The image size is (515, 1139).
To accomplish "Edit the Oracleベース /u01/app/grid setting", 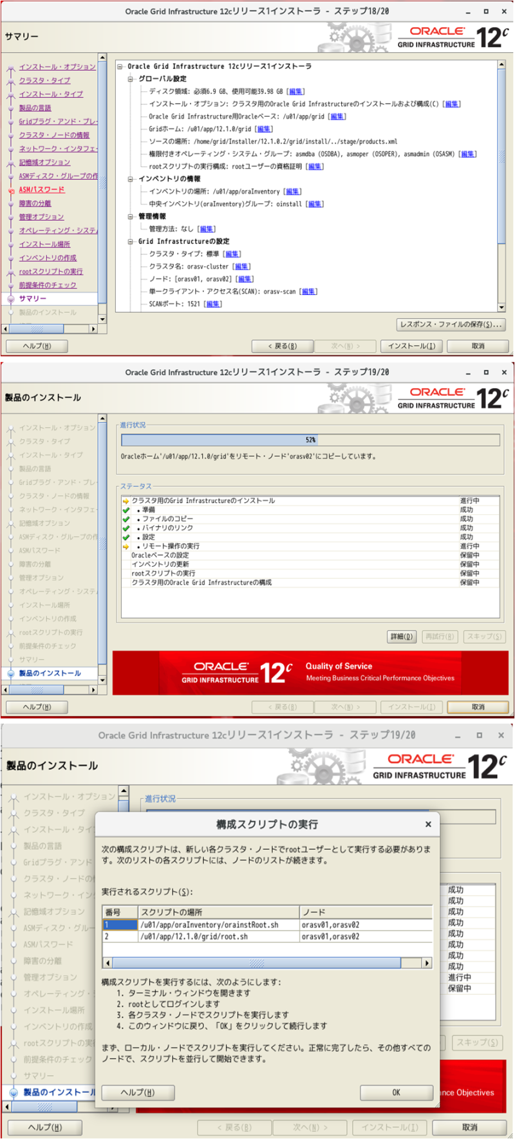I will coord(337,117).
